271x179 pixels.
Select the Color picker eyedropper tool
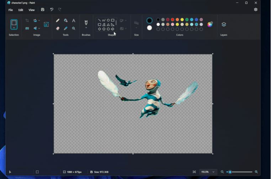tap(66, 28)
